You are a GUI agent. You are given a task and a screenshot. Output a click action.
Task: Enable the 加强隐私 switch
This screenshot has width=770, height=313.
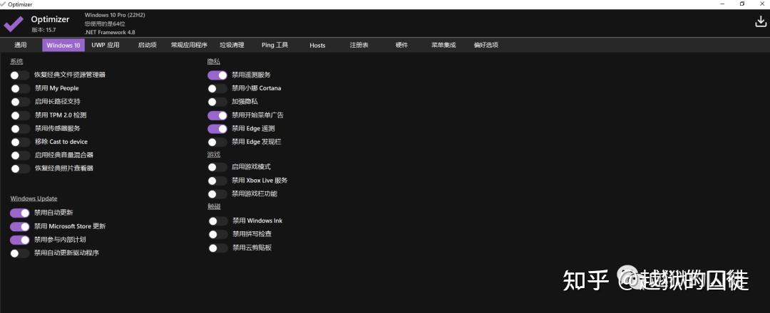pos(217,102)
